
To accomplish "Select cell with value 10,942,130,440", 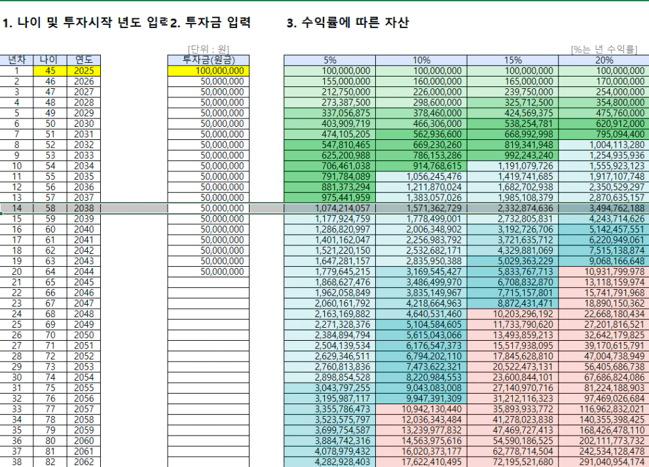I will [421, 409].
